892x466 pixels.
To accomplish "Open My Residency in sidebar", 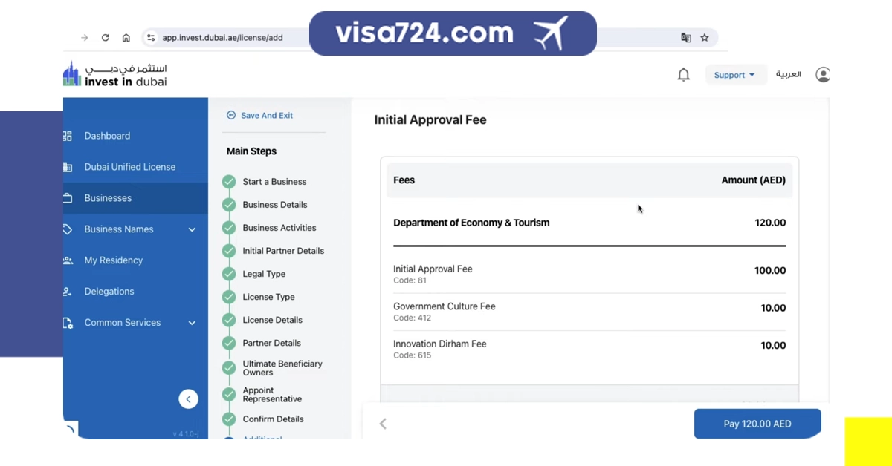I will coord(114,260).
